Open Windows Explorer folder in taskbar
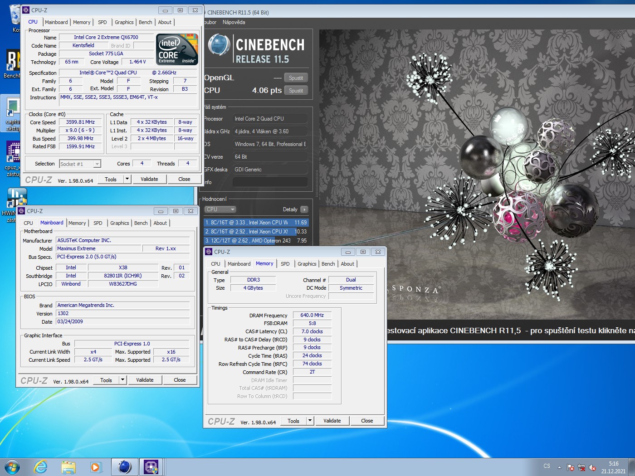Viewport: 635px width, 476px height. pyautogui.click(x=68, y=467)
